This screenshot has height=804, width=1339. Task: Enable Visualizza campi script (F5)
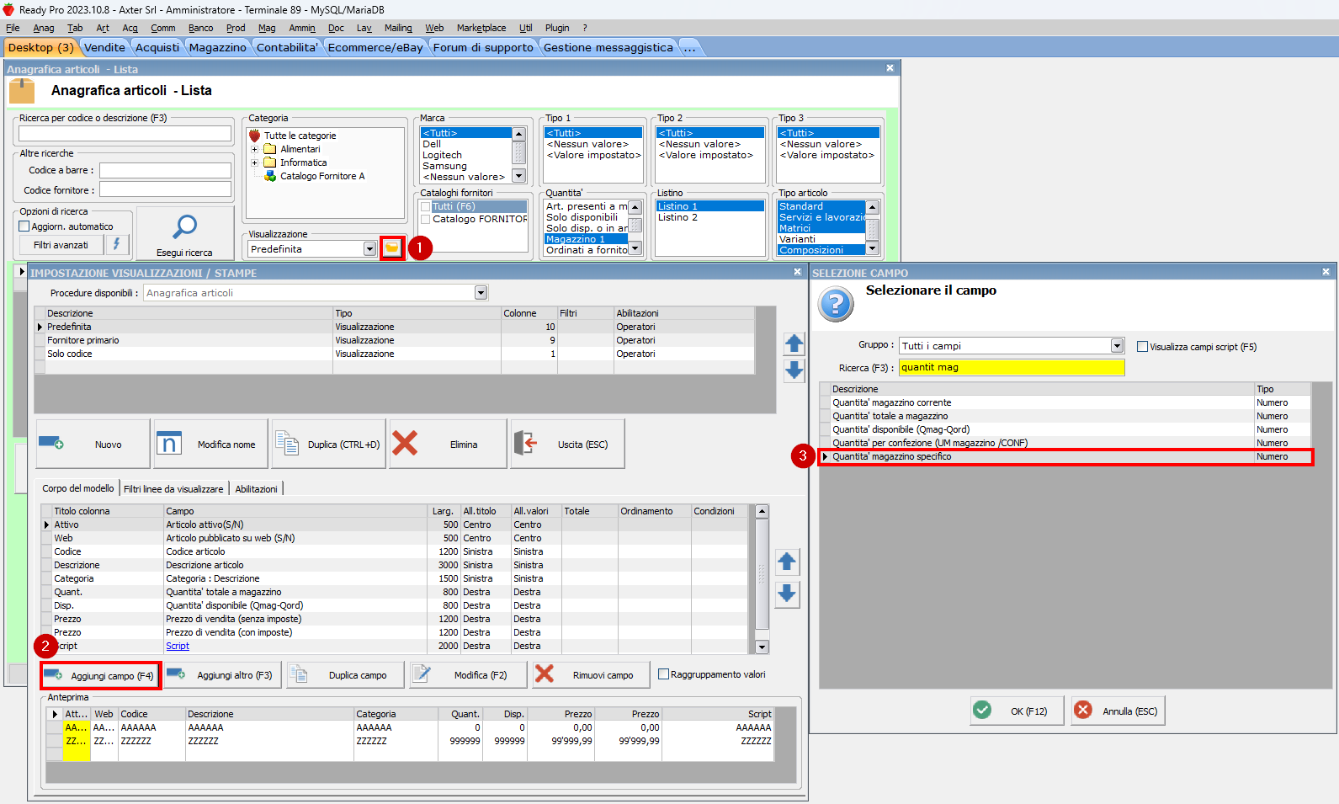click(x=1142, y=346)
